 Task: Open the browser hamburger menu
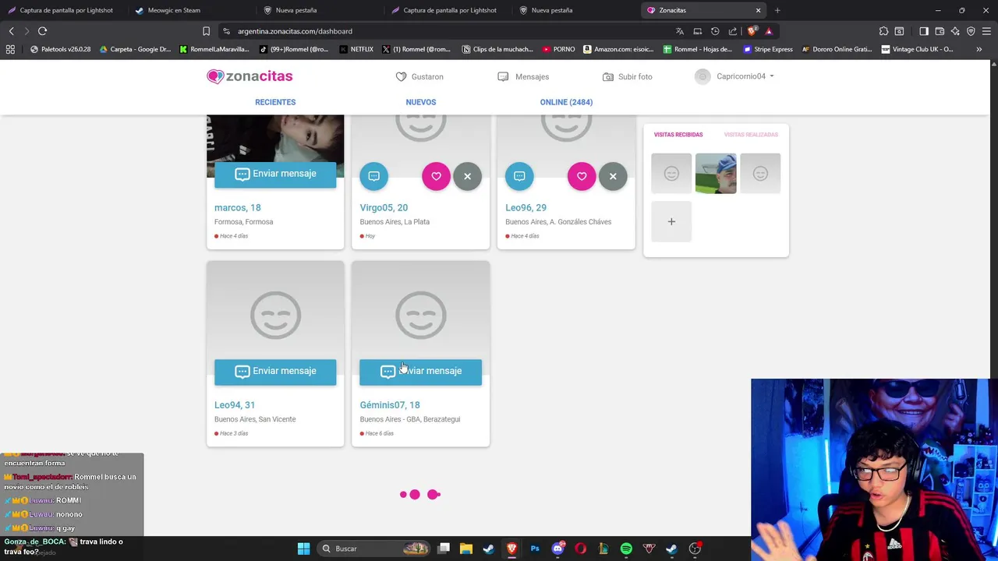986,31
